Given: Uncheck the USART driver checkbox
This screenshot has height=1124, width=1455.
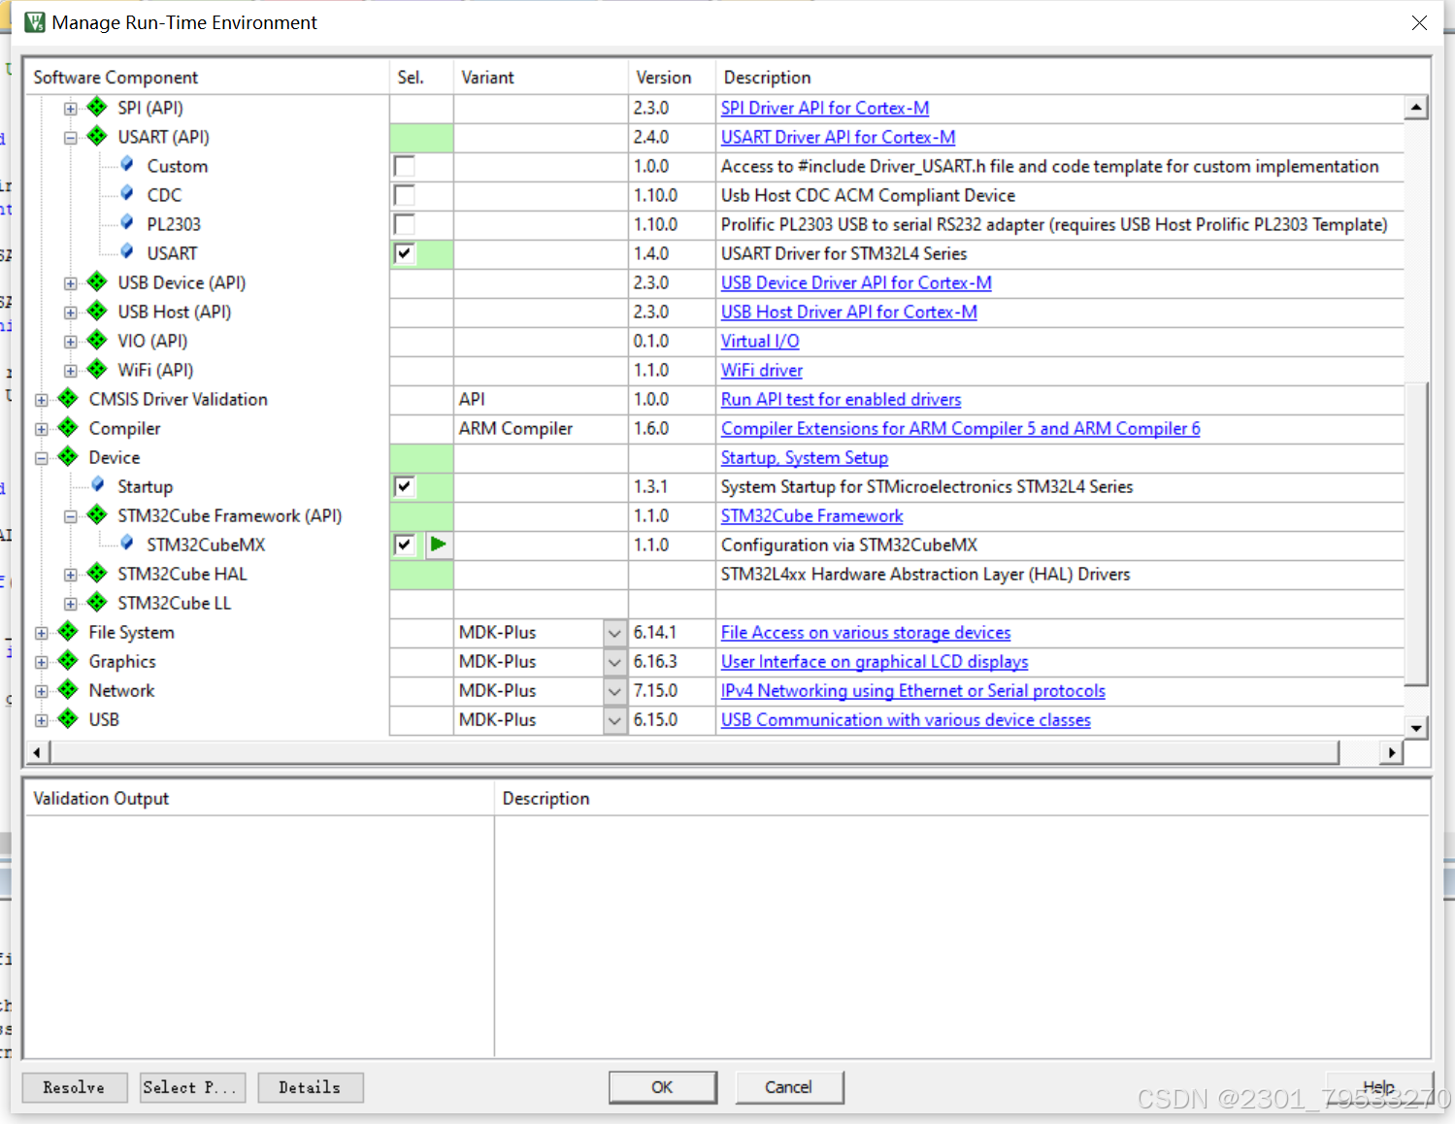Looking at the screenshot, I should 404,253.
